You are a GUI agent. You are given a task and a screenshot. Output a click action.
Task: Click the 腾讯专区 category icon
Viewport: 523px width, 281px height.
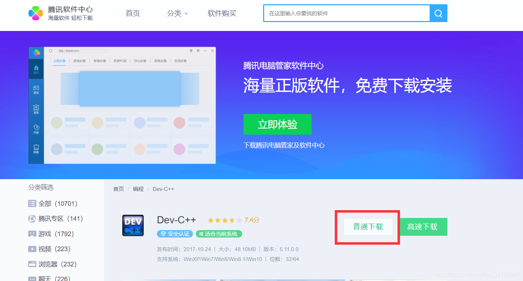[32, 219]
